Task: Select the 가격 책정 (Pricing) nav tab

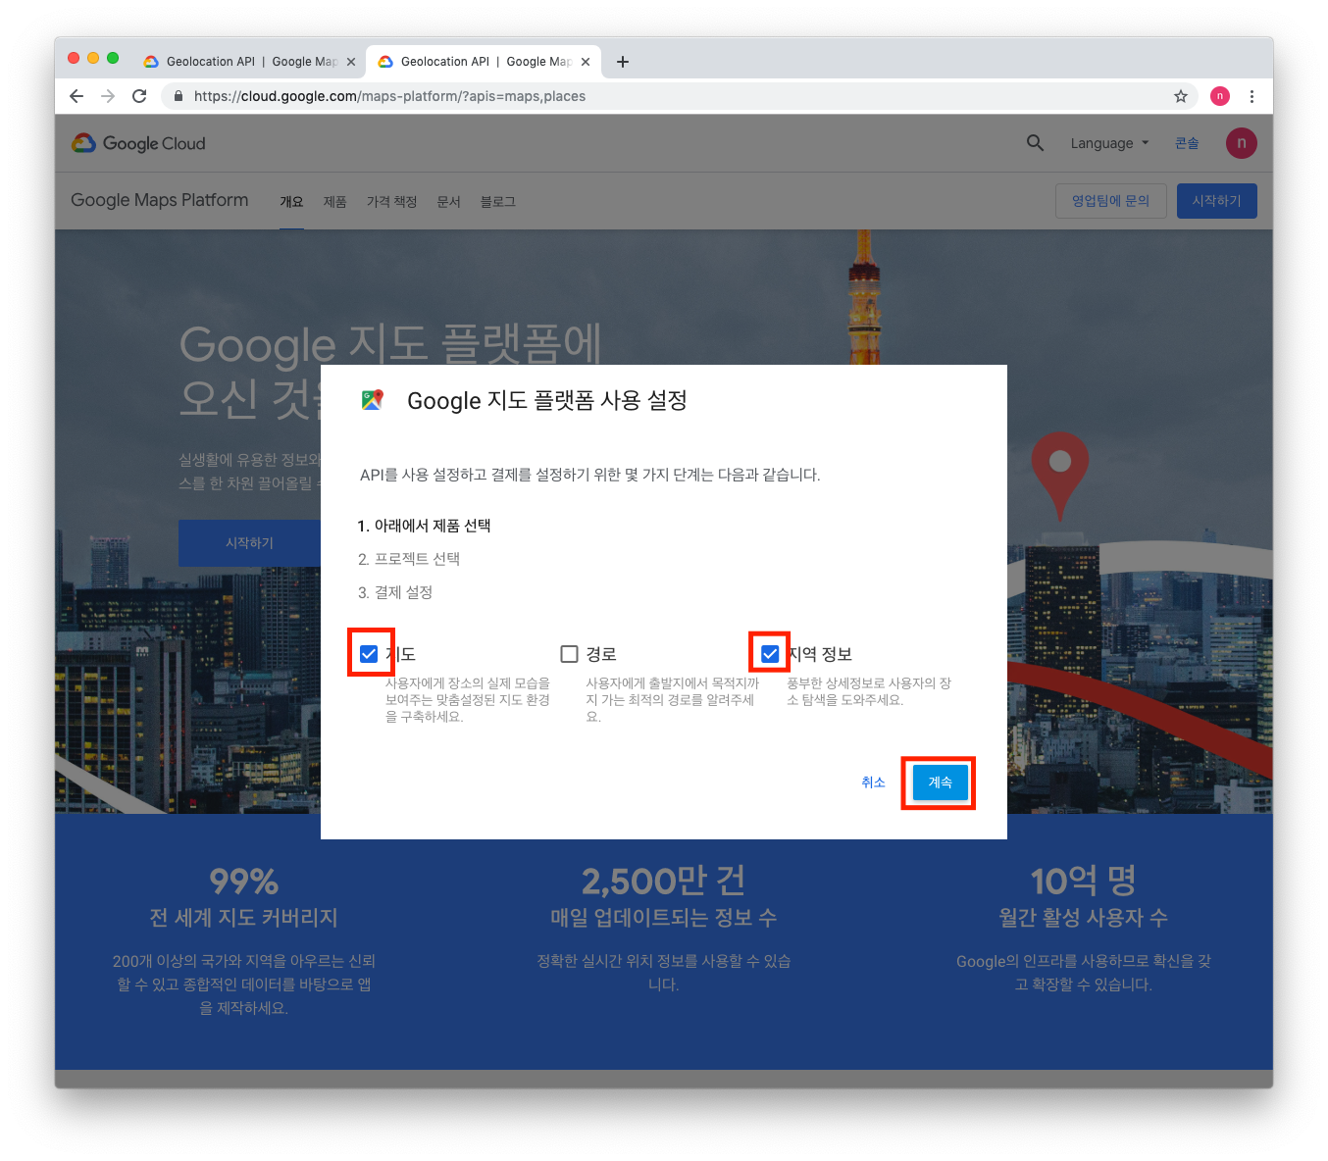Action: [392, 201]
